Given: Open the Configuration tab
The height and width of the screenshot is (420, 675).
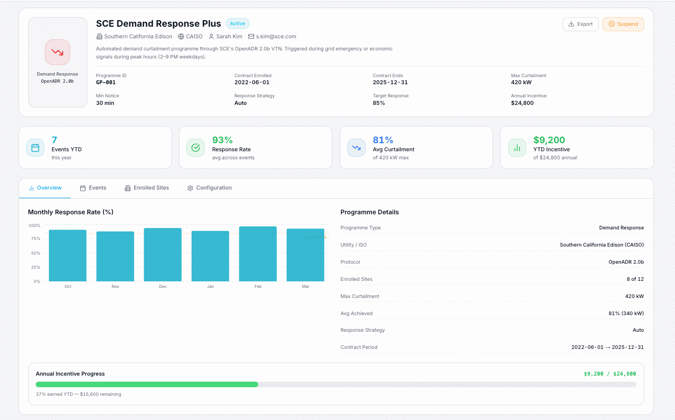Looking at the screenshot, I should click(209, 188).
